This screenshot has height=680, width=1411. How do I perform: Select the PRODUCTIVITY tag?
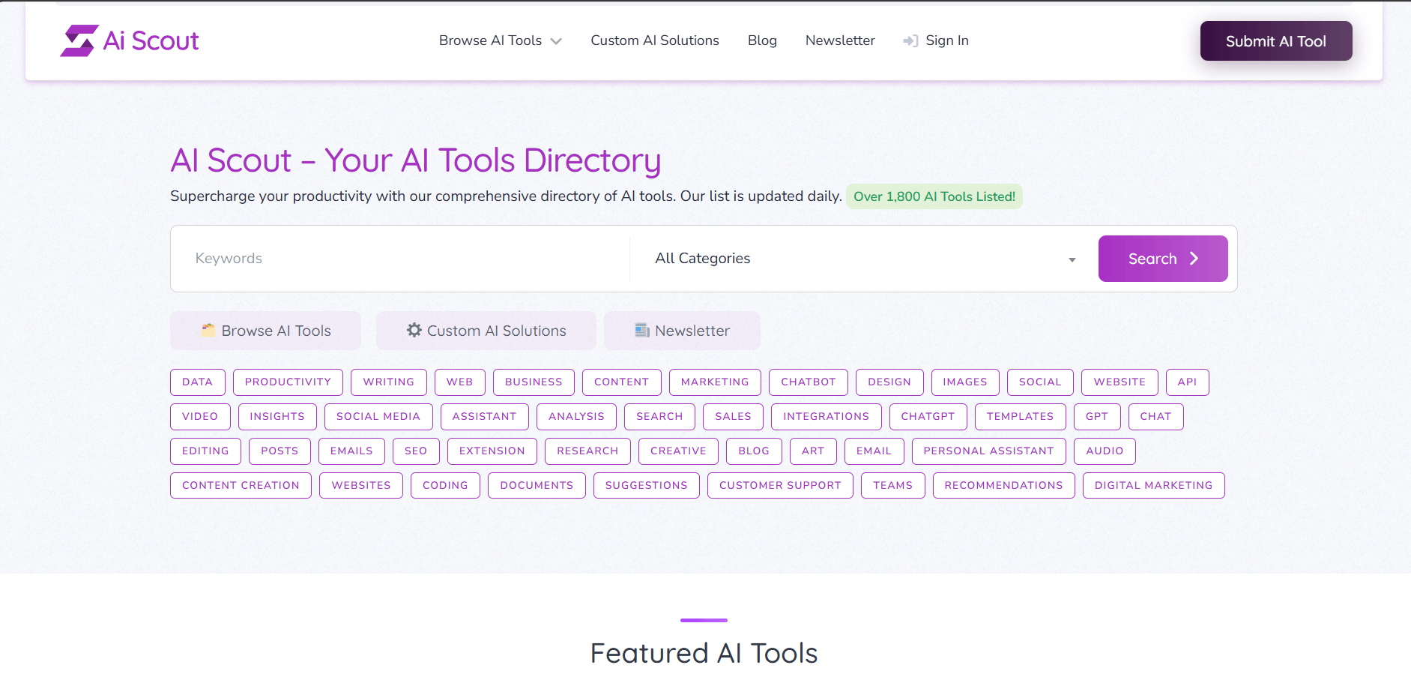point(288,382)
